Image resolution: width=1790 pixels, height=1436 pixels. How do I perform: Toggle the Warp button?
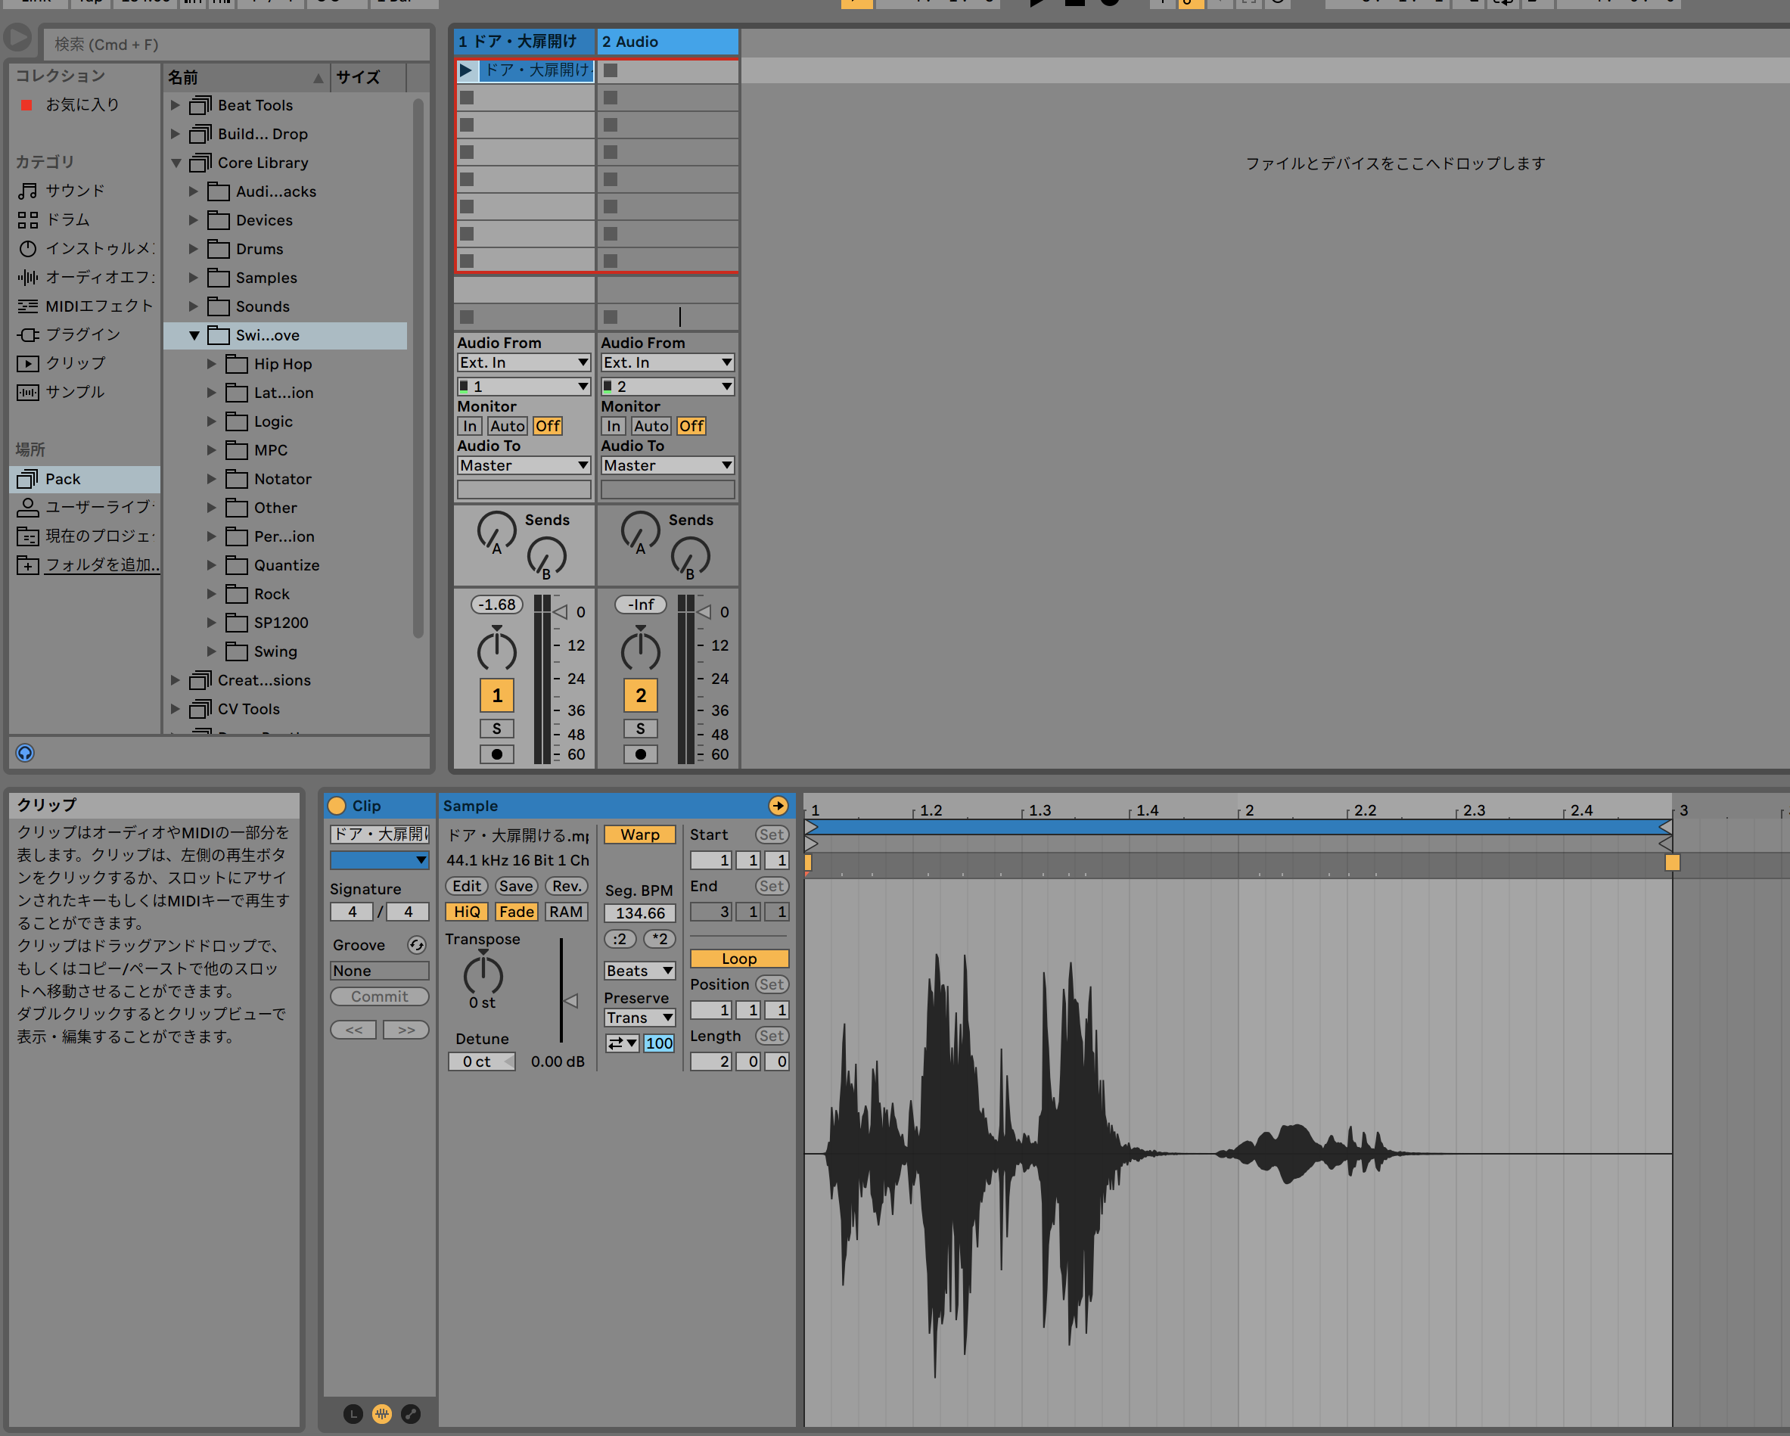[640, 835]
